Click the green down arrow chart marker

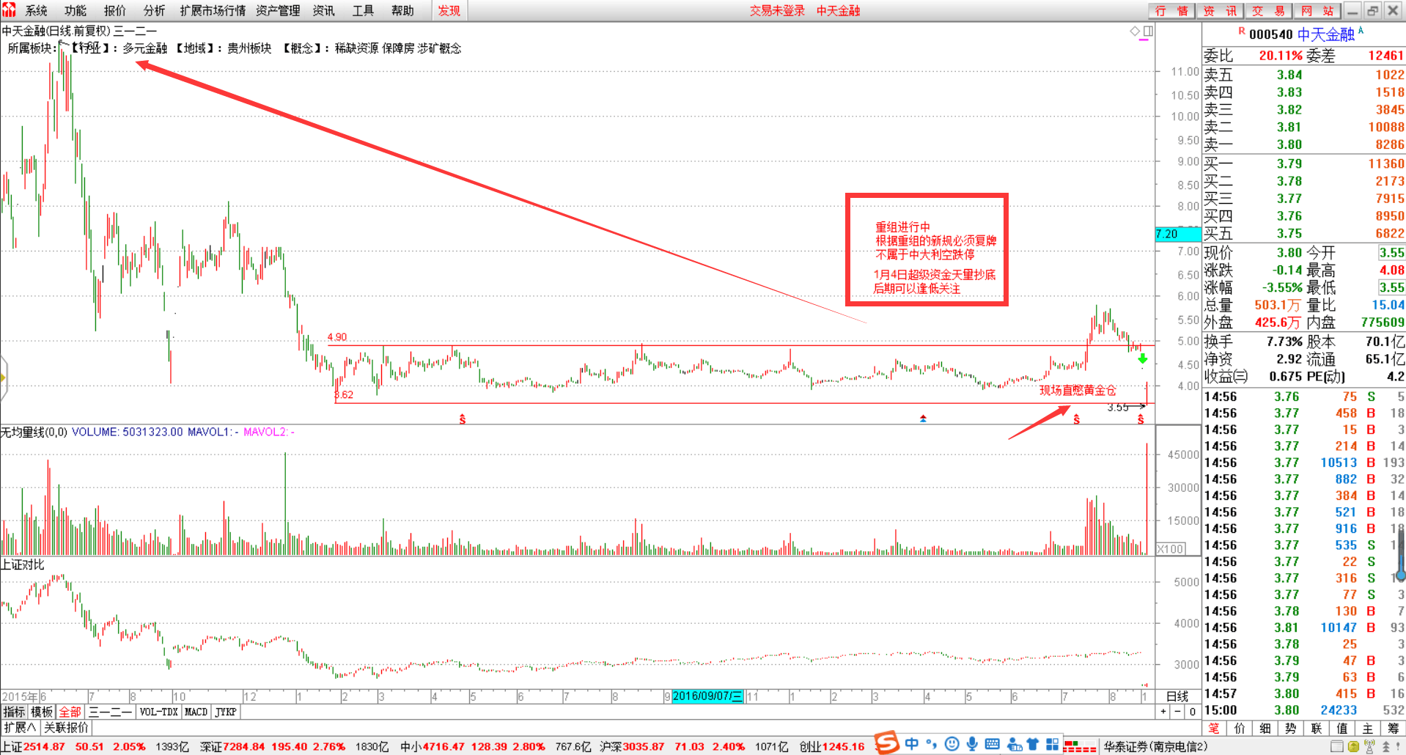pos(1143,358)
